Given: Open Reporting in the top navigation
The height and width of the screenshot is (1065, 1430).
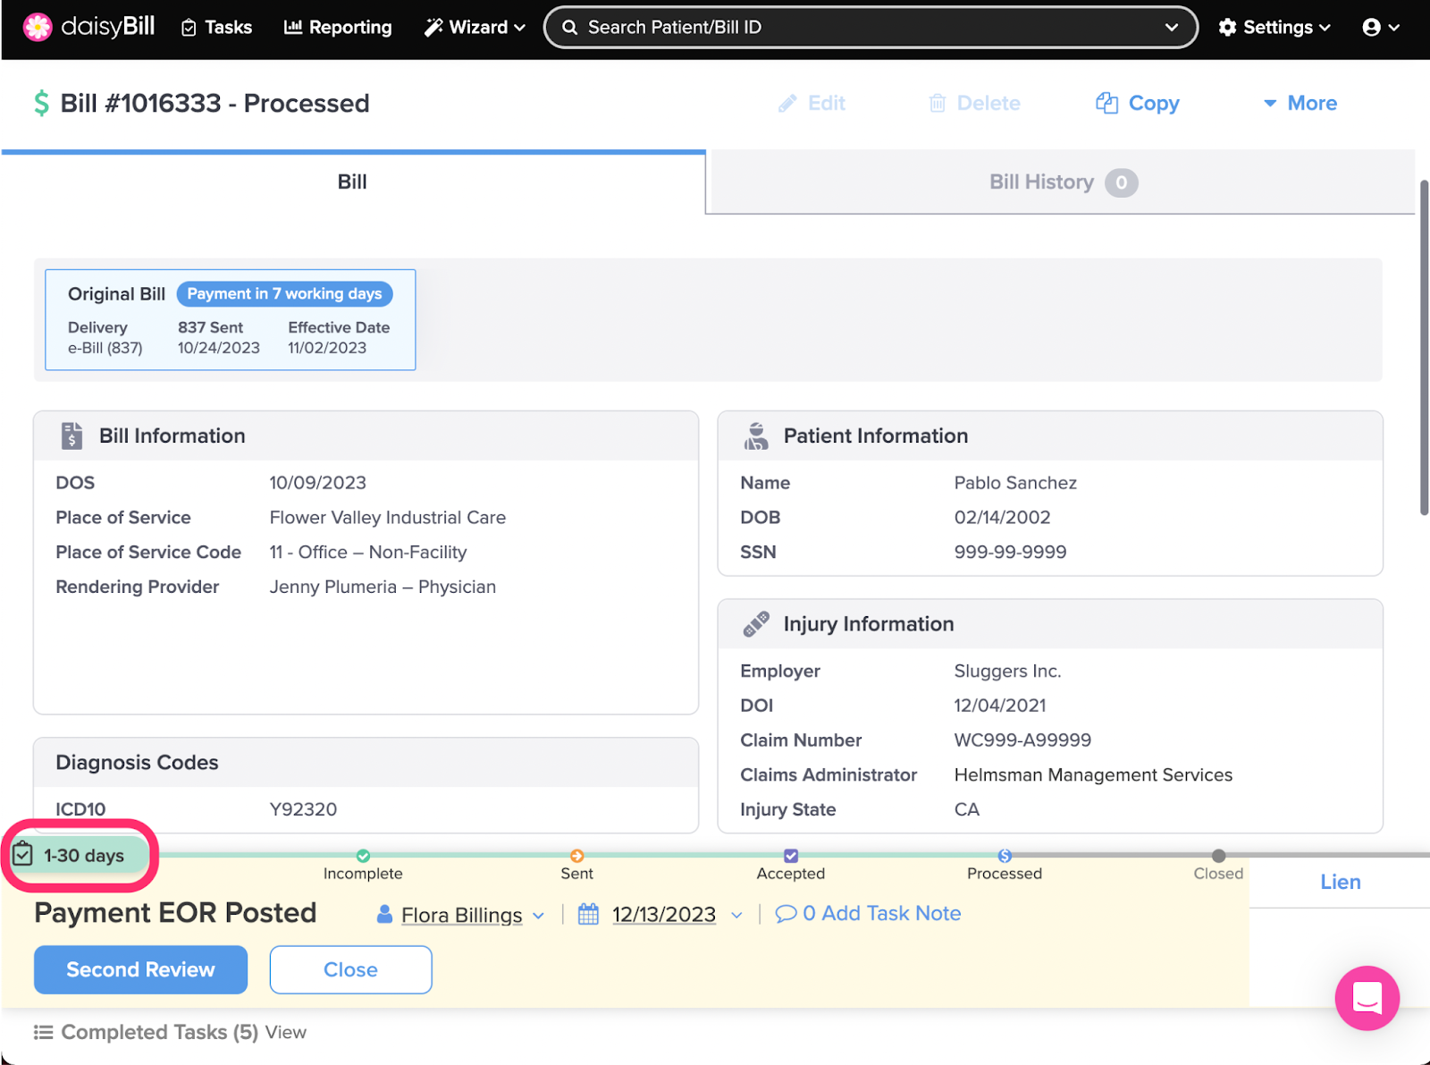Looking at the screenshot, I should click(x=338, y=28).
